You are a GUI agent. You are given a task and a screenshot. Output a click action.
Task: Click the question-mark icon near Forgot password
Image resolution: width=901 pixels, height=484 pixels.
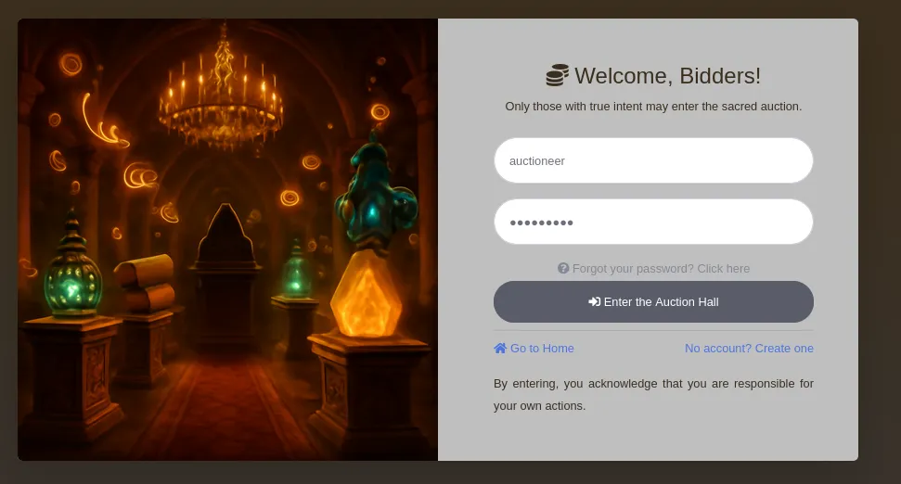[x=563, y=268]
